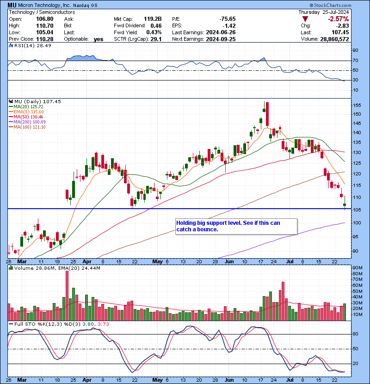Select the Open value 106.80
370x384 pixels.
coord(44,19)
